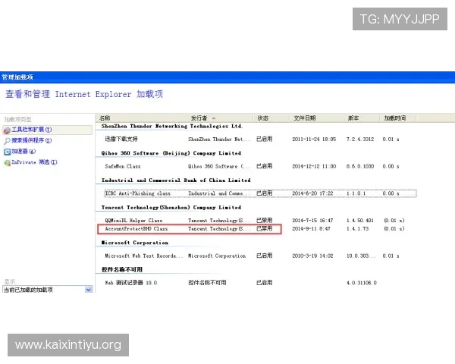Click file date 2014-12-12 11:00 cell
The image size is (455, 364).
pyautogui.click(x=314, y=166)
